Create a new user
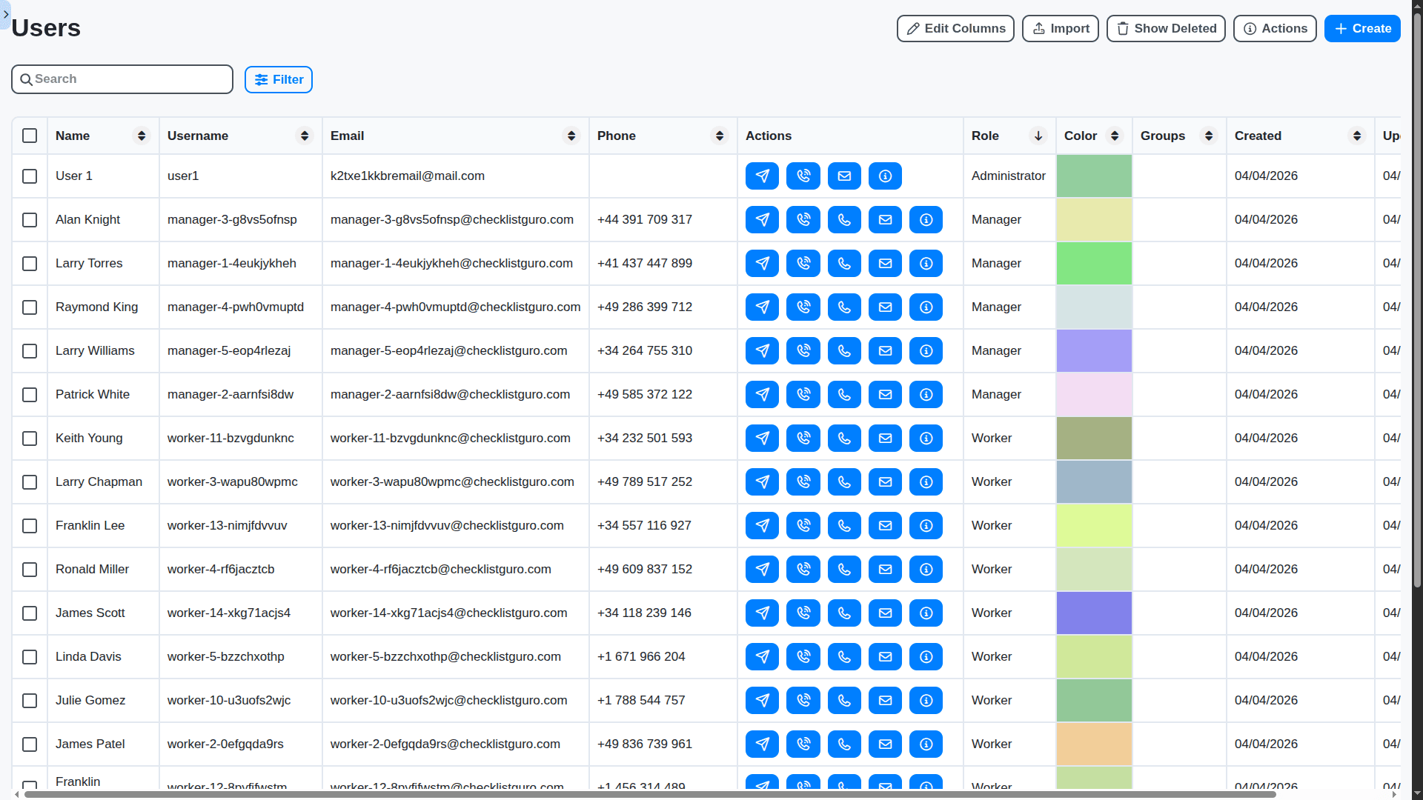This screenshot has width=1423, height=800. click(x=1361, y=28)
